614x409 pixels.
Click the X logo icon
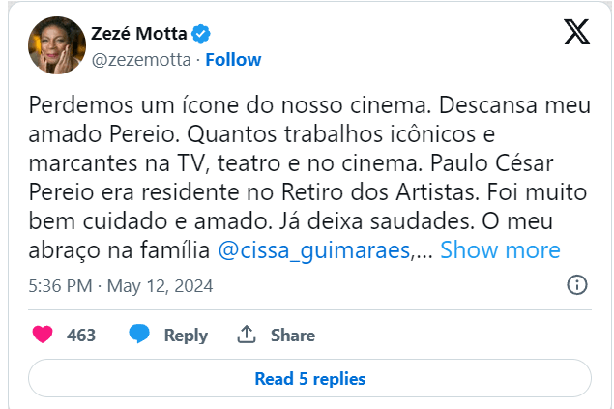[576, 34]
